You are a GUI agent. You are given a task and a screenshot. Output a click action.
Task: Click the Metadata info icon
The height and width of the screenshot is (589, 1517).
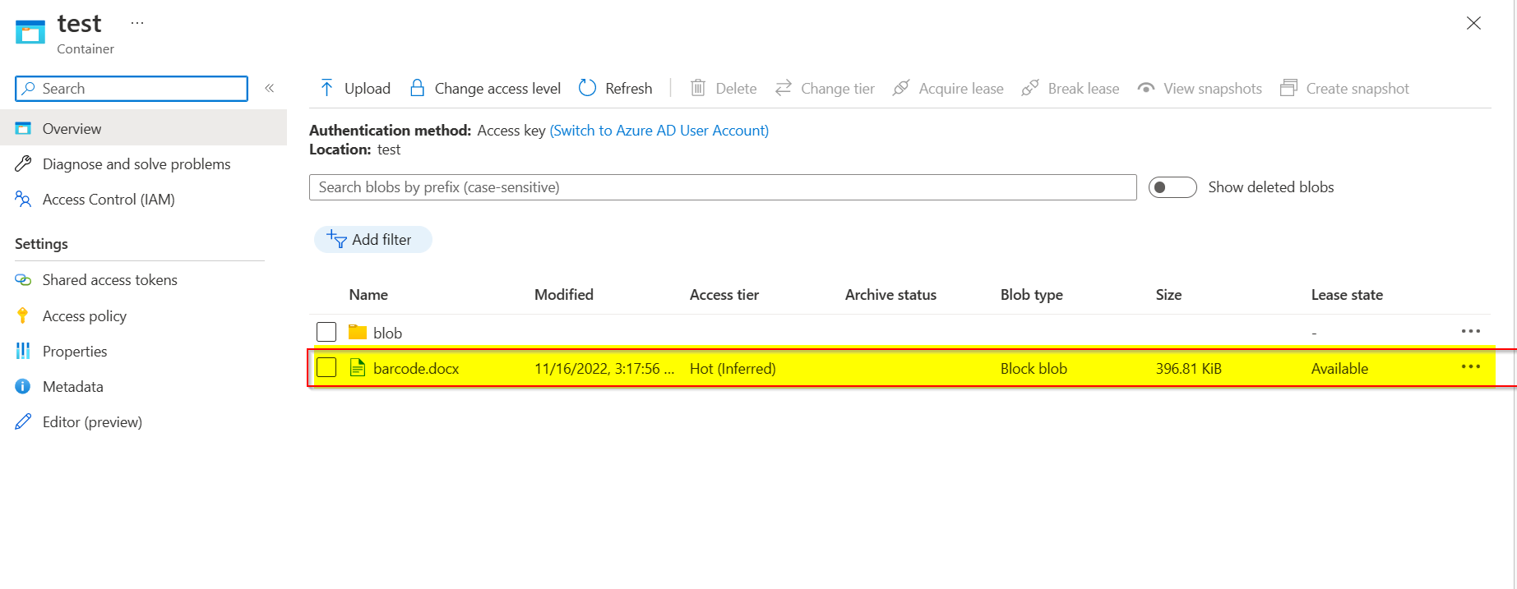23,386
